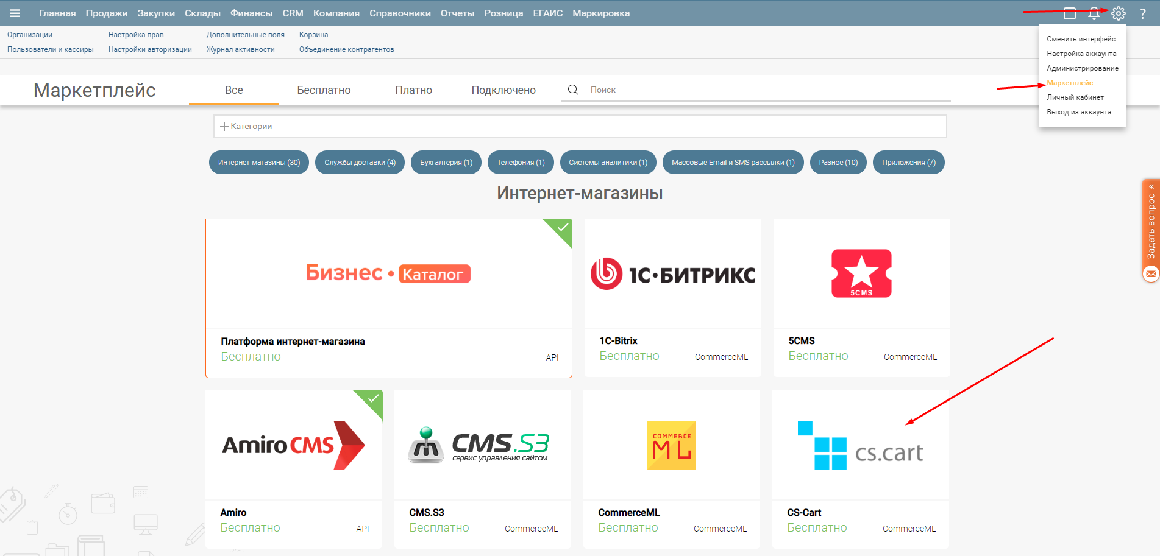Switch to the Все tab
The height and width of the screenshot is (556, 1160).
coord(234,90)
